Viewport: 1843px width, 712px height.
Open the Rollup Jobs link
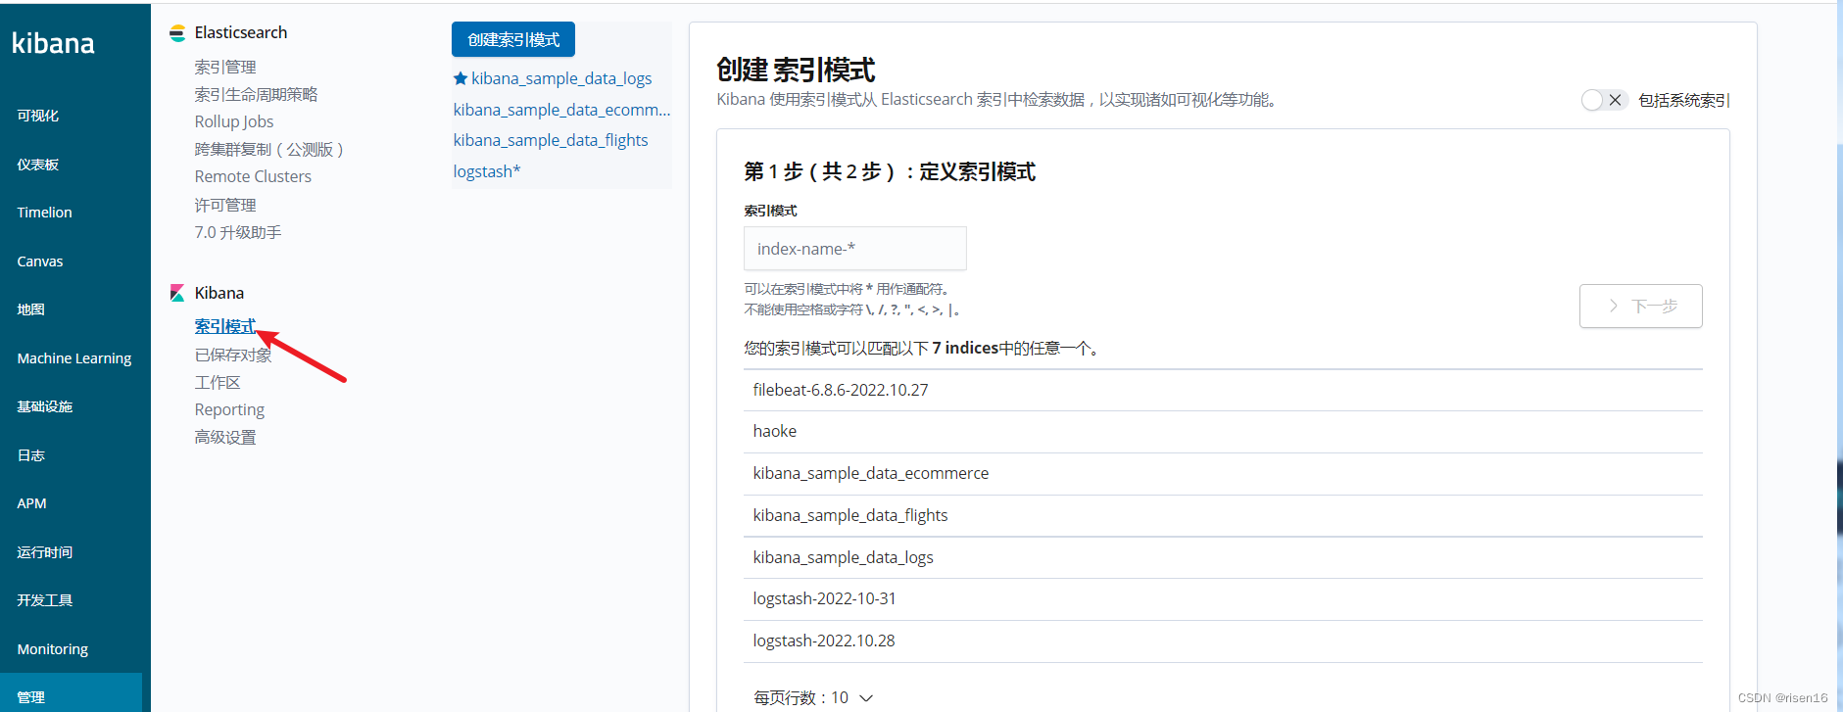[x=234, y=121]
